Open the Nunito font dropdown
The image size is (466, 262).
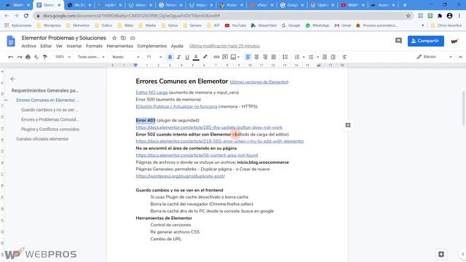point(125,57)
